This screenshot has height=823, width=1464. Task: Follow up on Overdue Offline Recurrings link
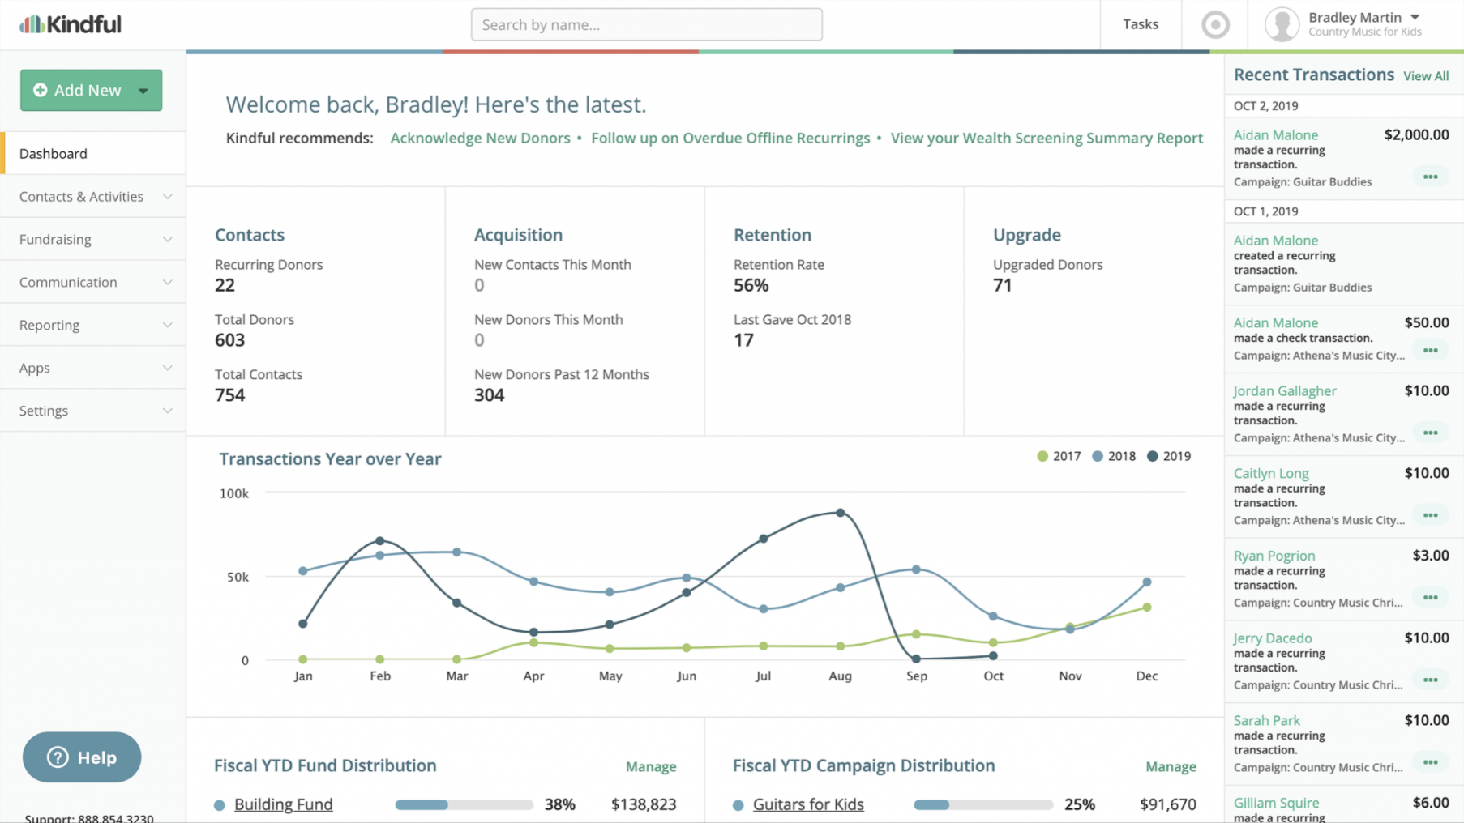730,138
